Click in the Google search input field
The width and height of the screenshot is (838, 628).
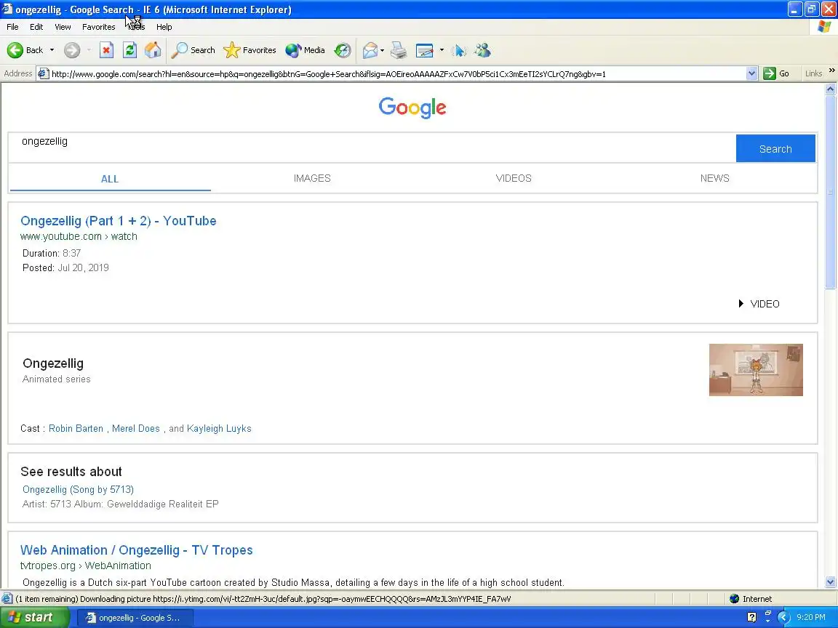[x=372, y=148]
